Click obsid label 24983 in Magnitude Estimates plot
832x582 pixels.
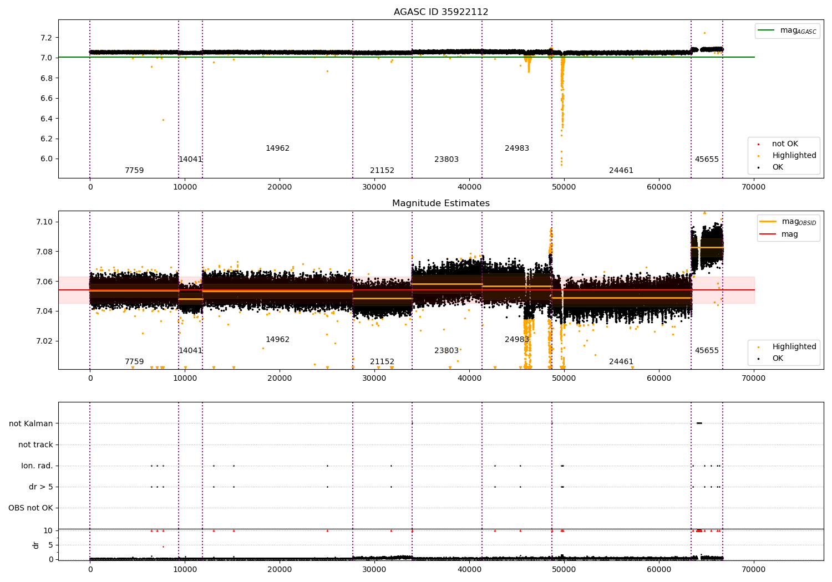(x=517, y=340)
